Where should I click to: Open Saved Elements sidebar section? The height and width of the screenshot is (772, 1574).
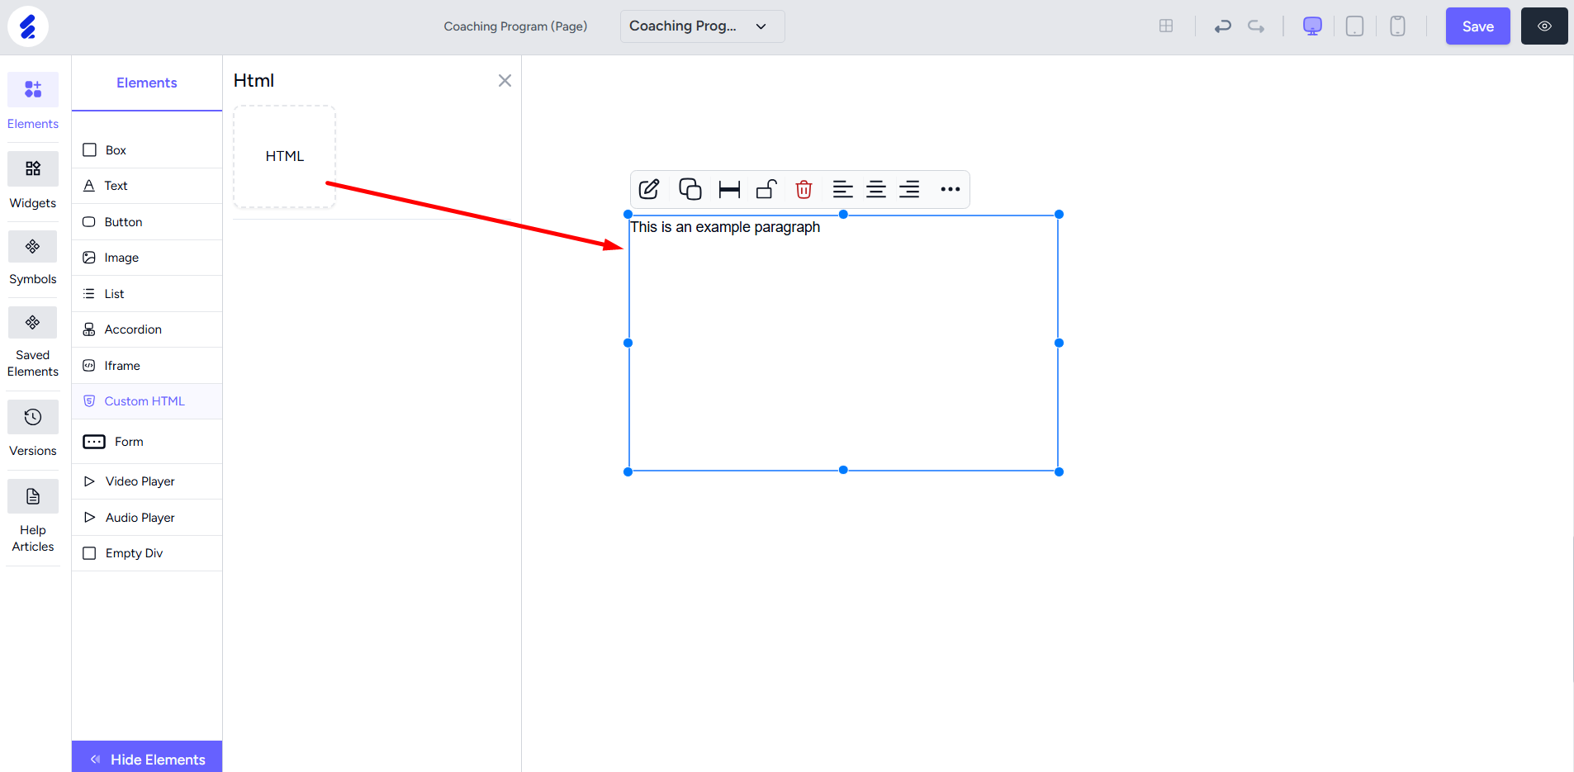pos(33,343)
